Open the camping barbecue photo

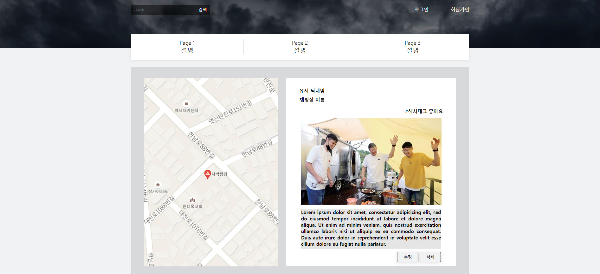pos(371,161)
